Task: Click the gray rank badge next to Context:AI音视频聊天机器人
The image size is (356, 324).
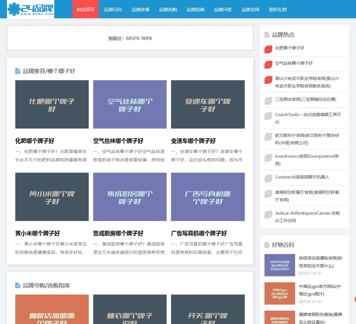Action: (268, 179)
